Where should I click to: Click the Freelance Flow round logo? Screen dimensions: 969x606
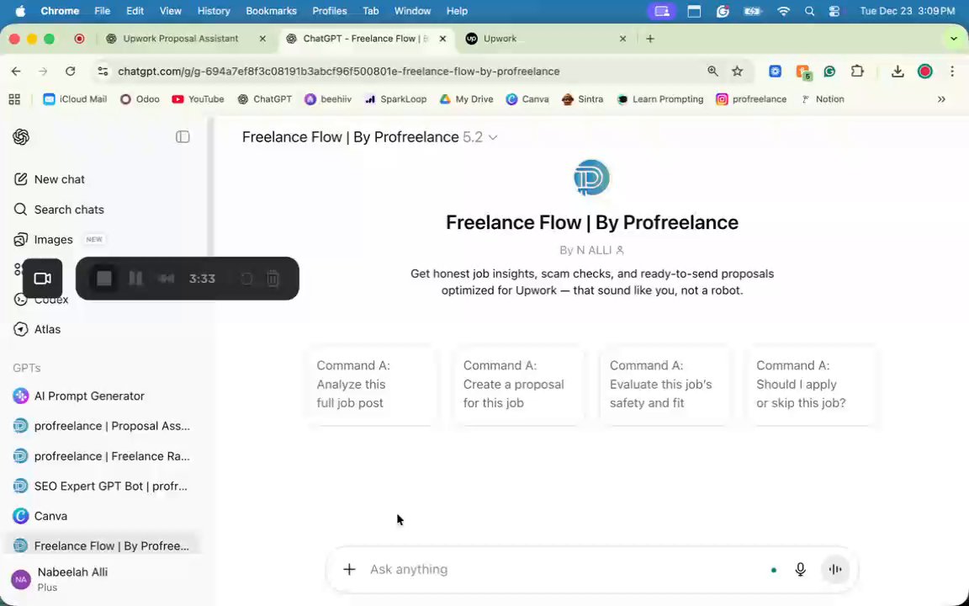[x=591, y=178]
